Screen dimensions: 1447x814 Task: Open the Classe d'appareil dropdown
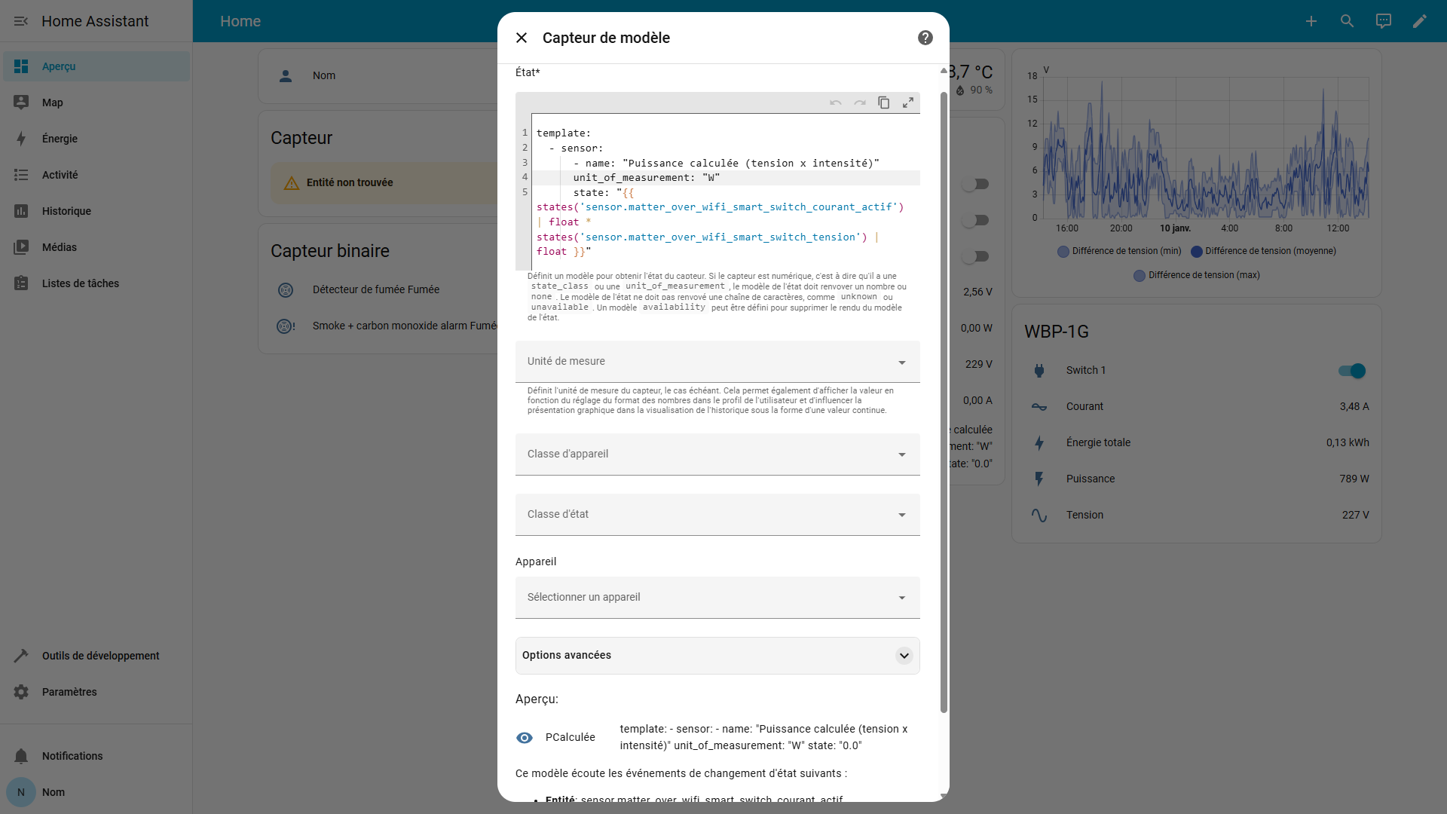pyautogui.click(x=717, y=454)
